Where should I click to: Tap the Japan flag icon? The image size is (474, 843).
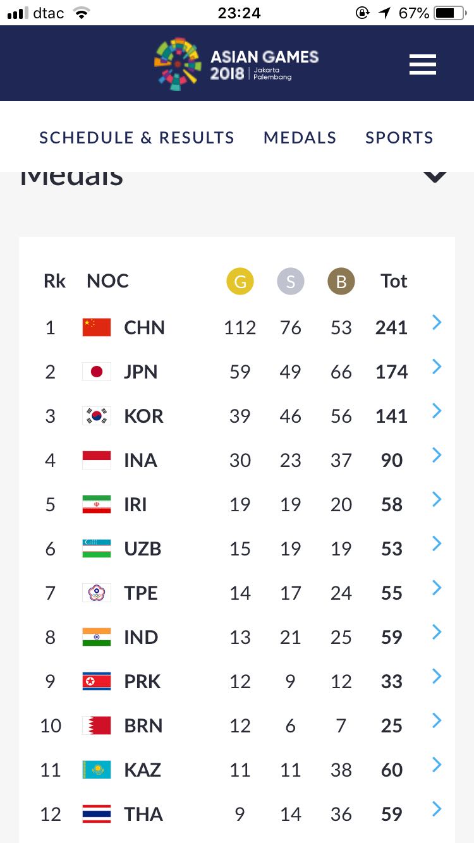(x=97, y=372)
